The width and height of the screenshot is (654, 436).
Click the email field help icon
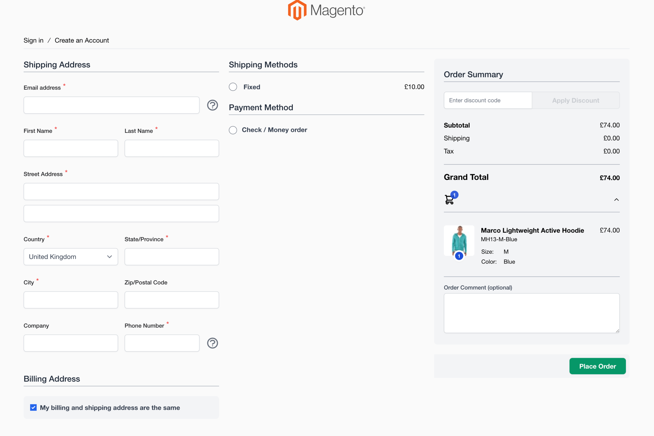click(213, 105)
